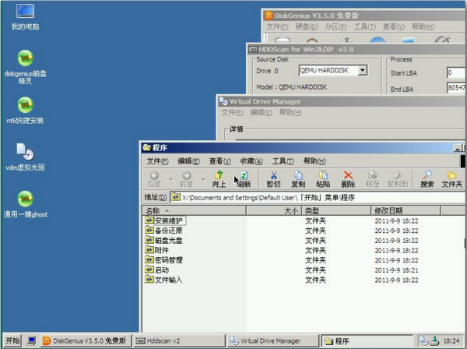Open 工具(T) menu in 程序 window
This screenshot has height=349, width=467.
(283, 161)
